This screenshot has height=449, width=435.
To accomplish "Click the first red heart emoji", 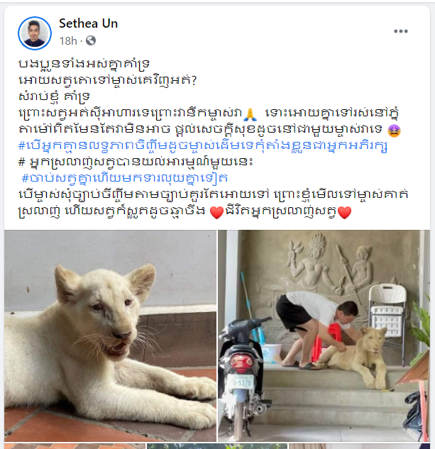I will tap(216, 213).
